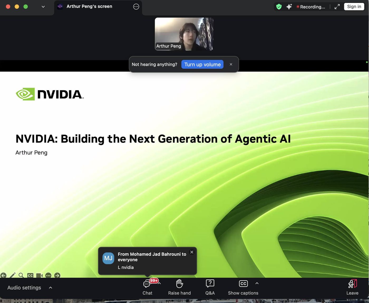Open the 'L nvidia' chat message

[x=126, y=267]
